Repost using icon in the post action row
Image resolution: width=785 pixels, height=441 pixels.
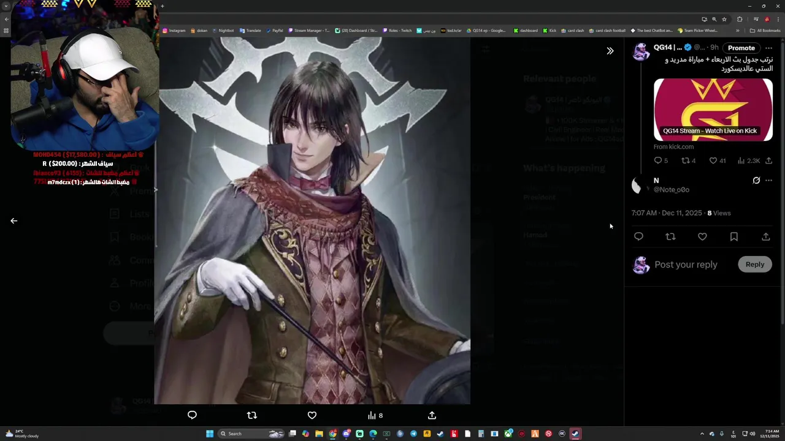click(x=670, y=236)
